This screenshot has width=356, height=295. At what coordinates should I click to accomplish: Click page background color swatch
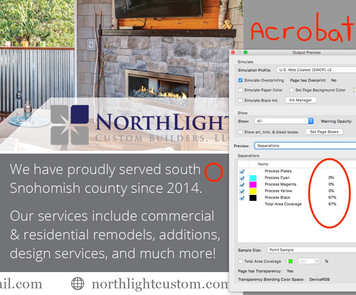(x=354, y=90)
